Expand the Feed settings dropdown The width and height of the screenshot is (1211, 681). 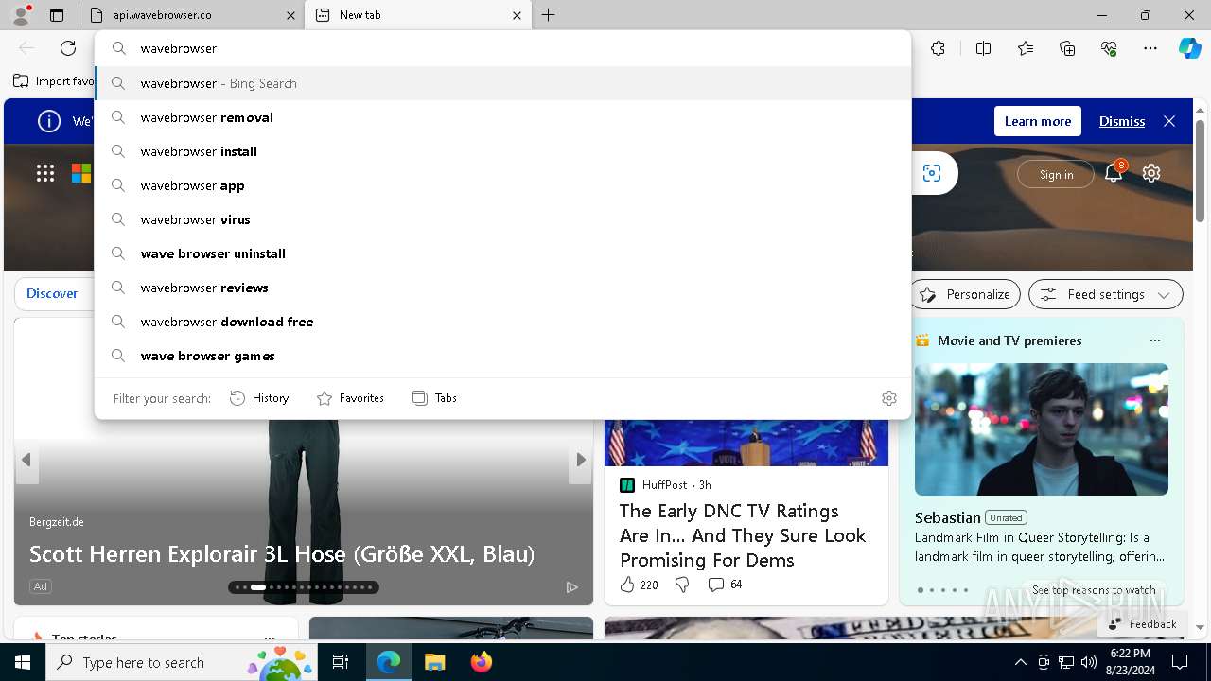click(x=1105, y=294)
